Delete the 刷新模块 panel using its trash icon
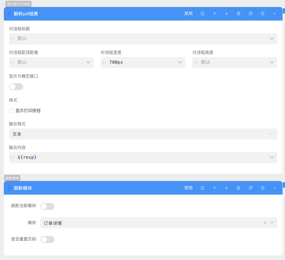Viewport: 285px width, 260px height. pyautogui.click(x=238, y=188)
